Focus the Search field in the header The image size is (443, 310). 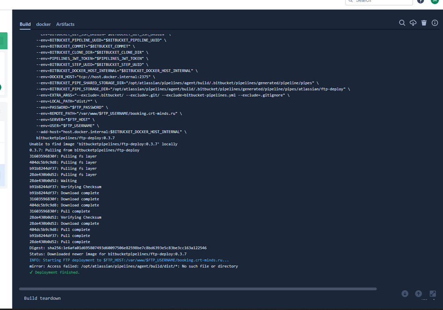coord(379,2)
